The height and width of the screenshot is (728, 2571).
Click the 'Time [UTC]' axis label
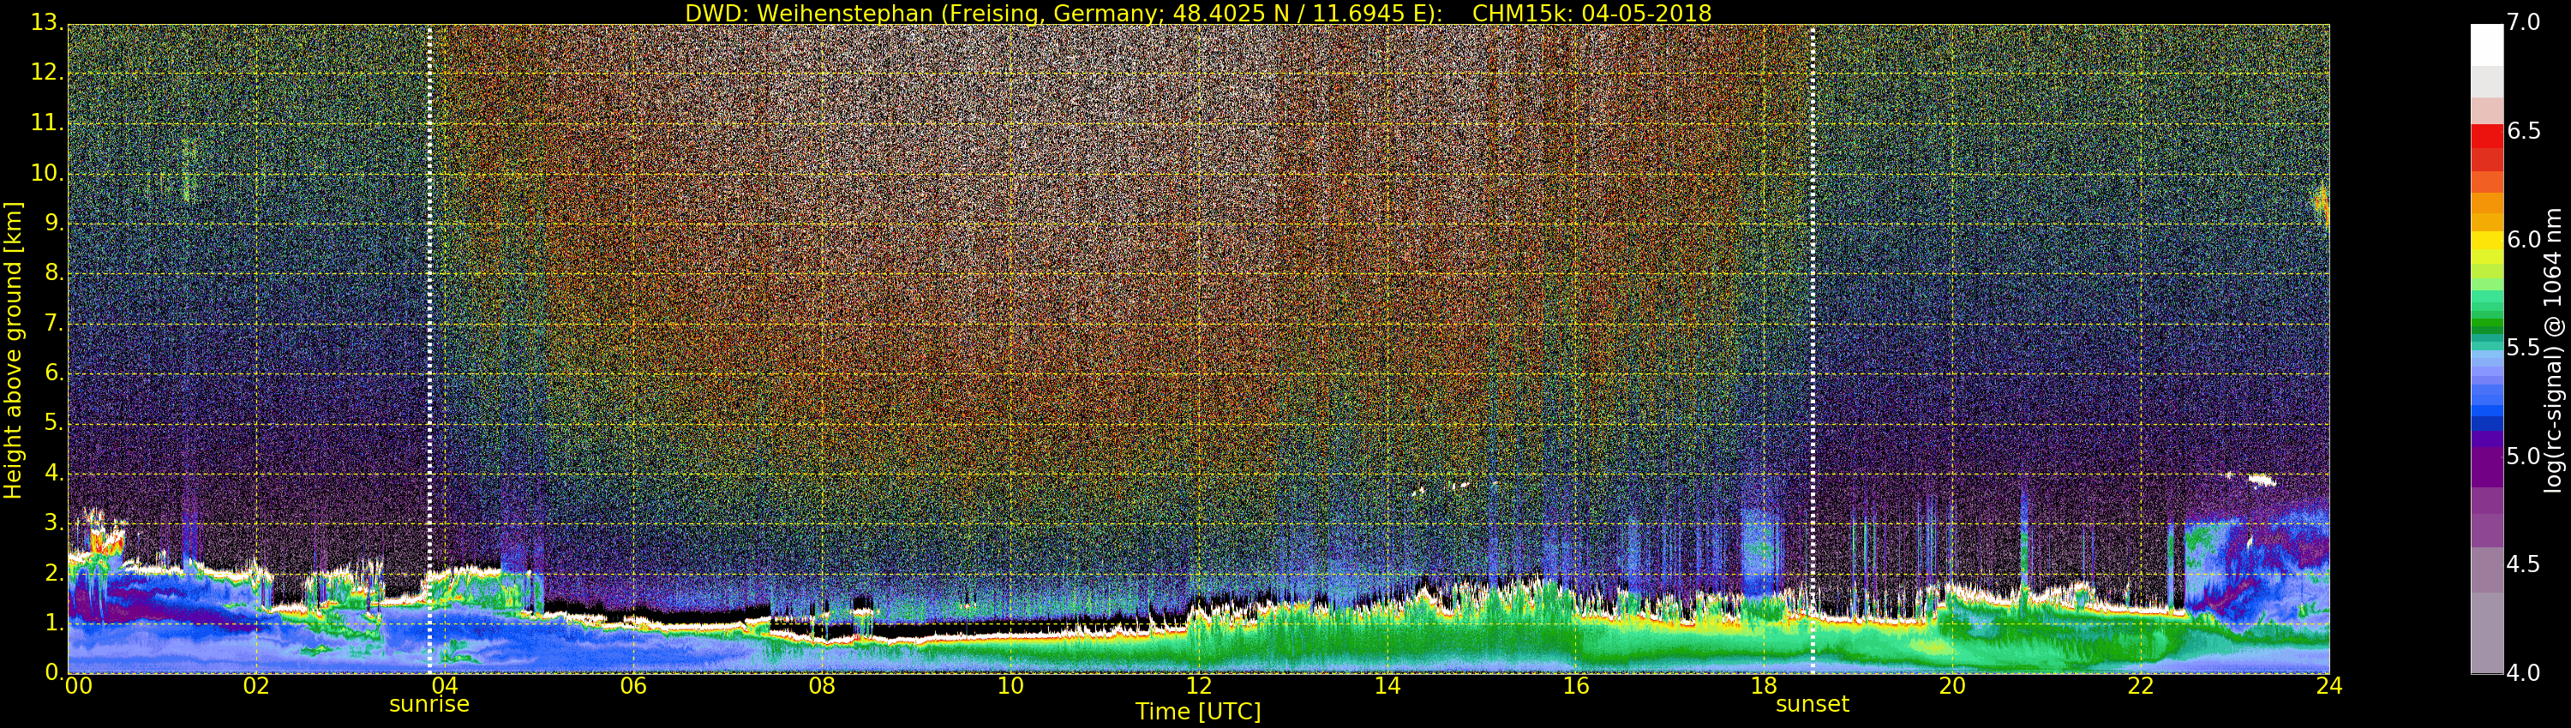[1198, 712]
